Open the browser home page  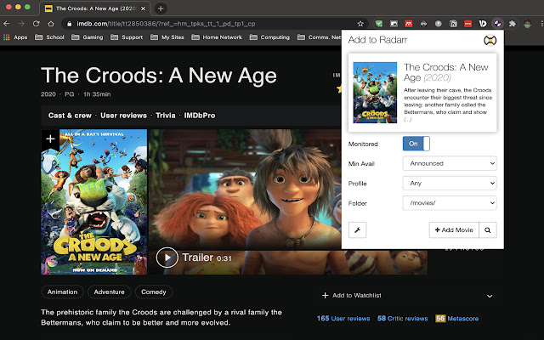click(51, 24)
